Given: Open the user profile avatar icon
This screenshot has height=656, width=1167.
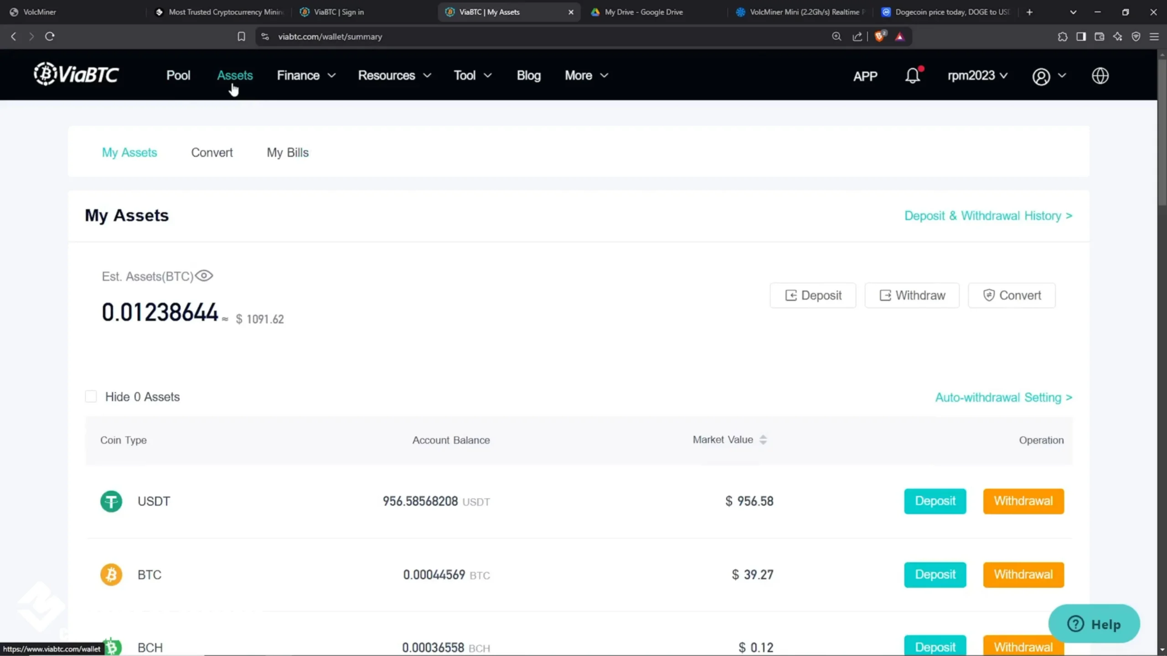Looking at the screenshot, I should pos(1041,76).
